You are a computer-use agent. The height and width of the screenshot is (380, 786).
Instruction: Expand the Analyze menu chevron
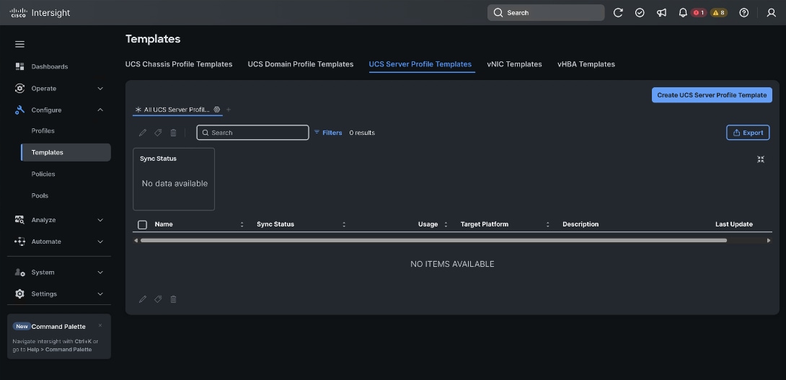tap(100, 220)
